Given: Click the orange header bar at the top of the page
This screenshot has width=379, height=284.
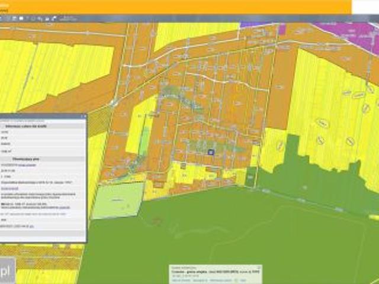Looking at the screenshot, I should click(x=178, y=7).
